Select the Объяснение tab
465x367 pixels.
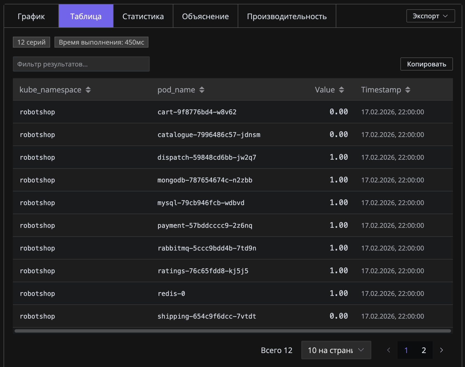(205, 16)
